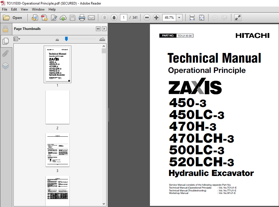Click the Operational Principle subtitle
The width and height of the screenshot is (279, 207).
207,70
